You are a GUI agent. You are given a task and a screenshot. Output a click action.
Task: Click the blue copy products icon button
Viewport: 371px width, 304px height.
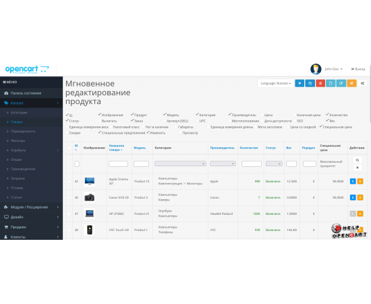point(310,83)
